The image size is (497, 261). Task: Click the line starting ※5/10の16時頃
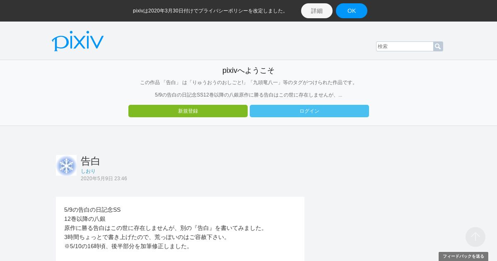pyautogui.click(x=128, y=246)
